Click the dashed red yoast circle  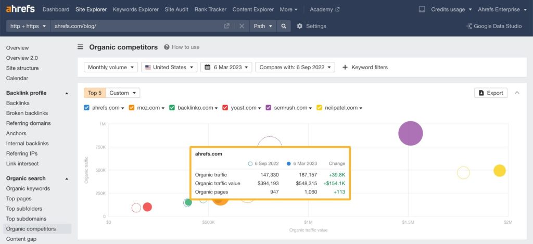click(x=136, y=208)
